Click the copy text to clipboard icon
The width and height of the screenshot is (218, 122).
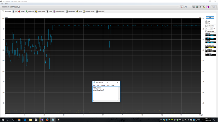click(193, 7)
